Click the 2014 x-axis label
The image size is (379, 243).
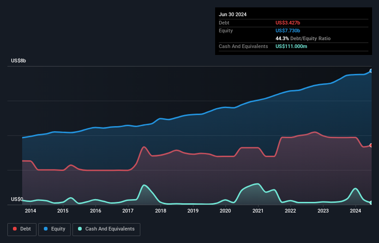pyautogui.click(x=30, y=211)
